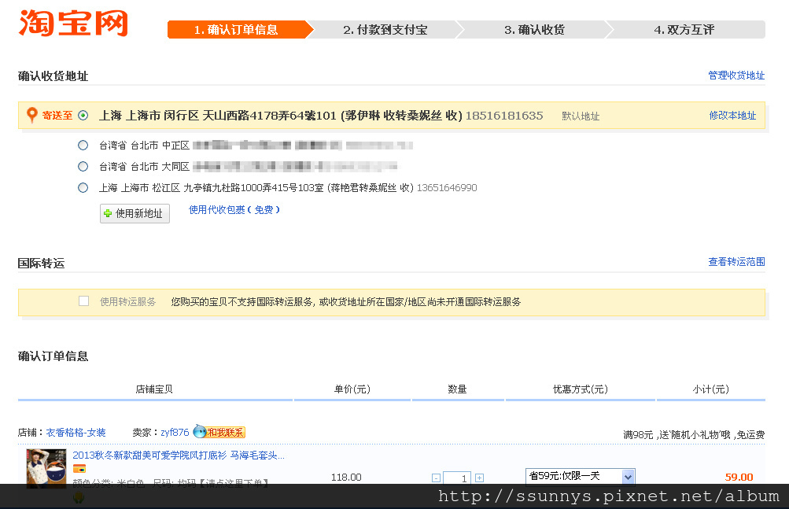
Task: Click the Taobao logo
Action: [x=72, y=23]
